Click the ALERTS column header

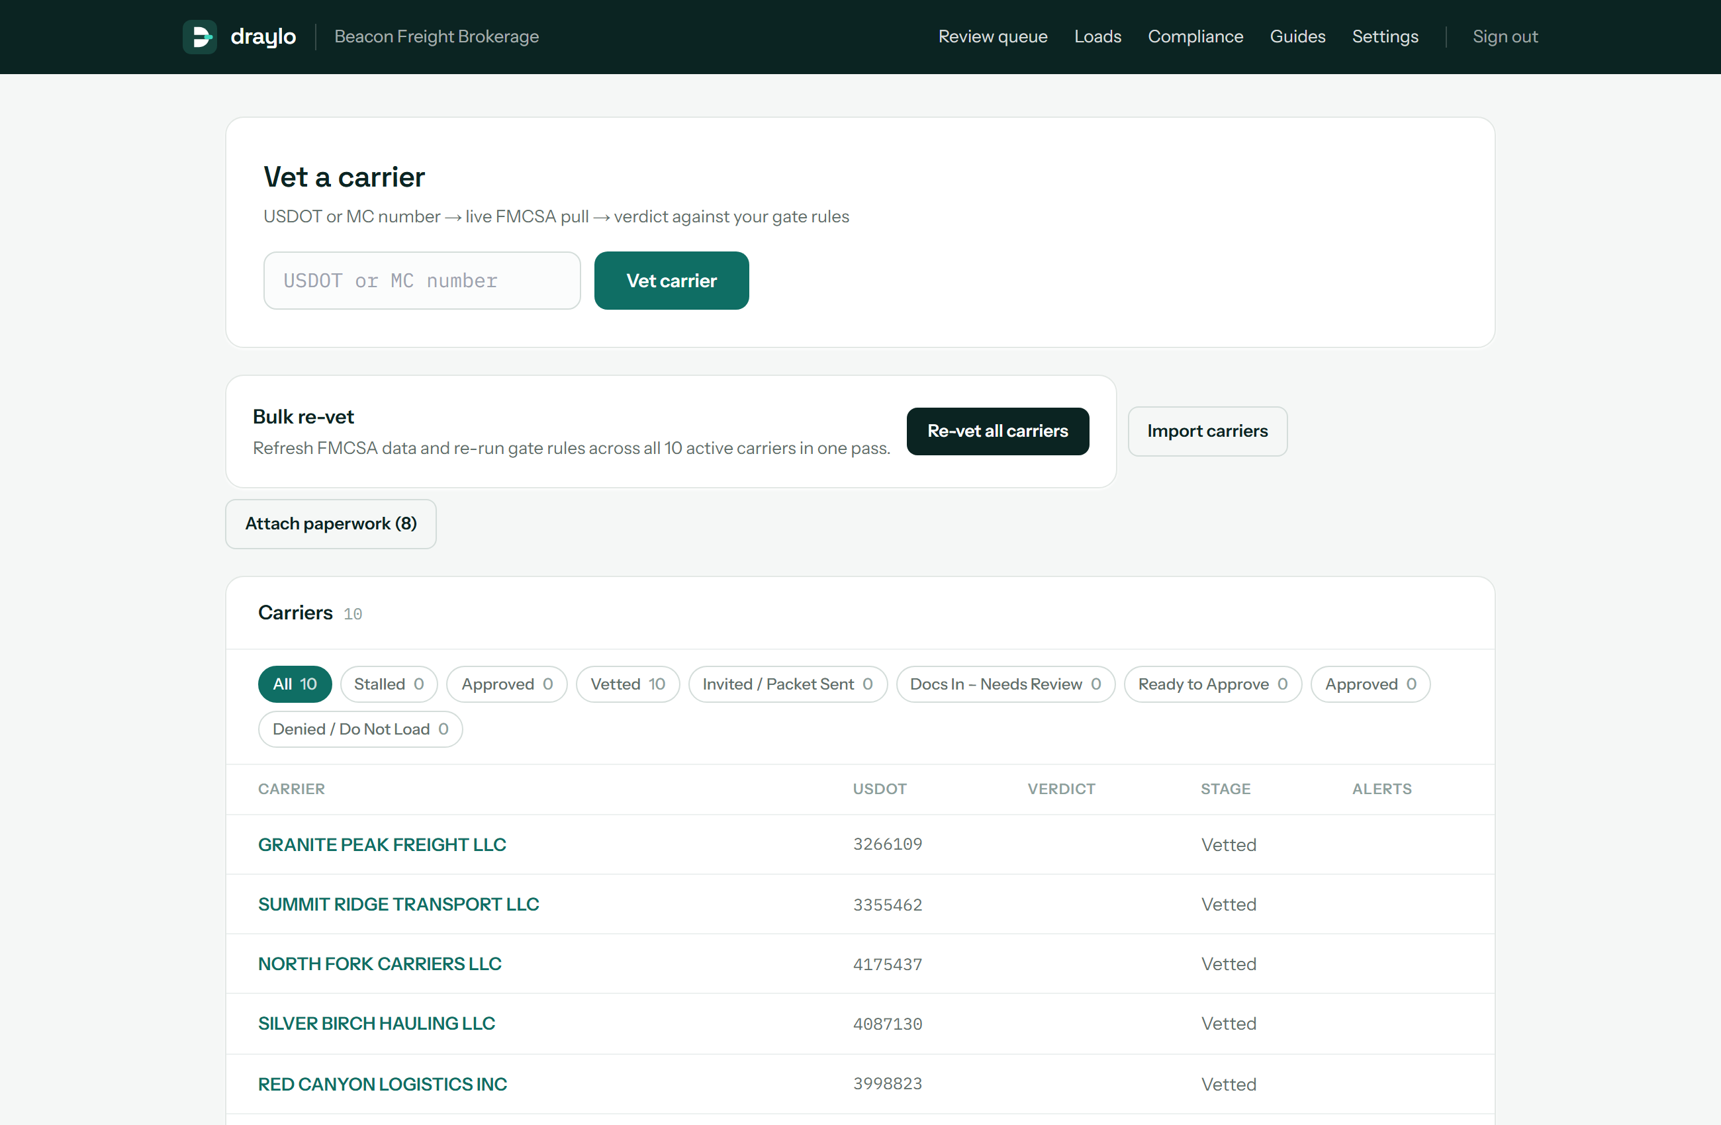1381,789
